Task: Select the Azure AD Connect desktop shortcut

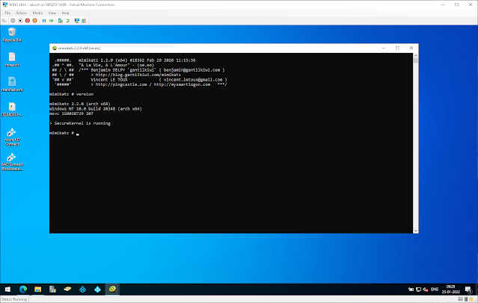Action: tap(12, 137)
